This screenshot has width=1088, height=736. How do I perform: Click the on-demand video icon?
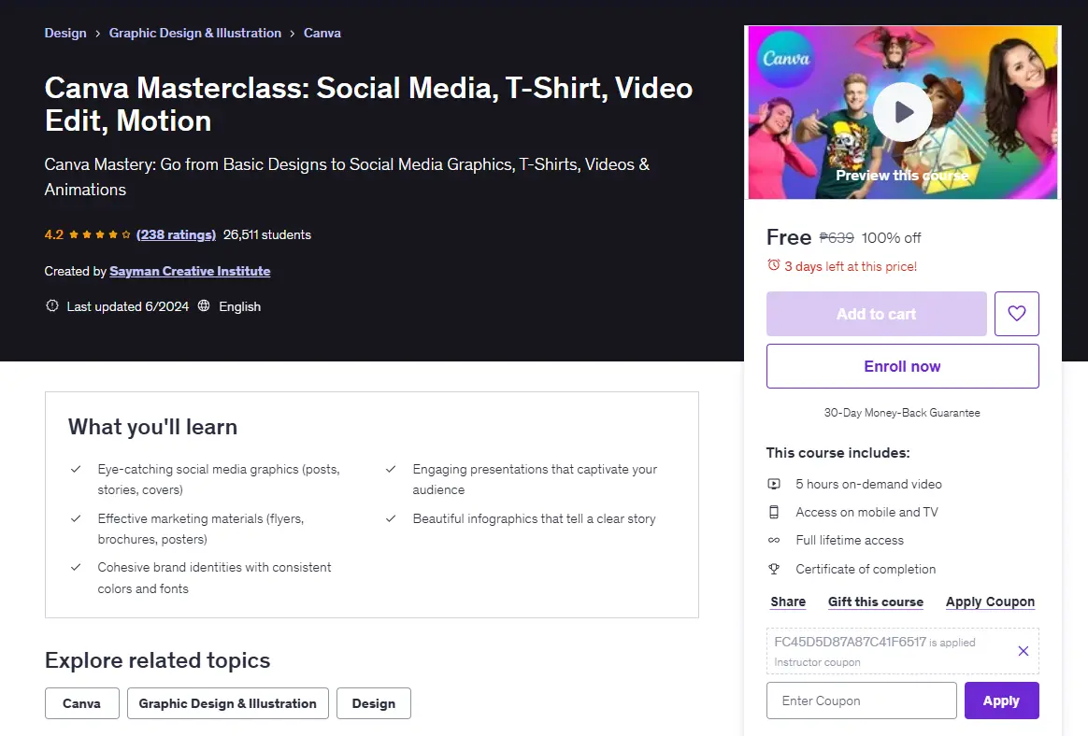point(774,484)
